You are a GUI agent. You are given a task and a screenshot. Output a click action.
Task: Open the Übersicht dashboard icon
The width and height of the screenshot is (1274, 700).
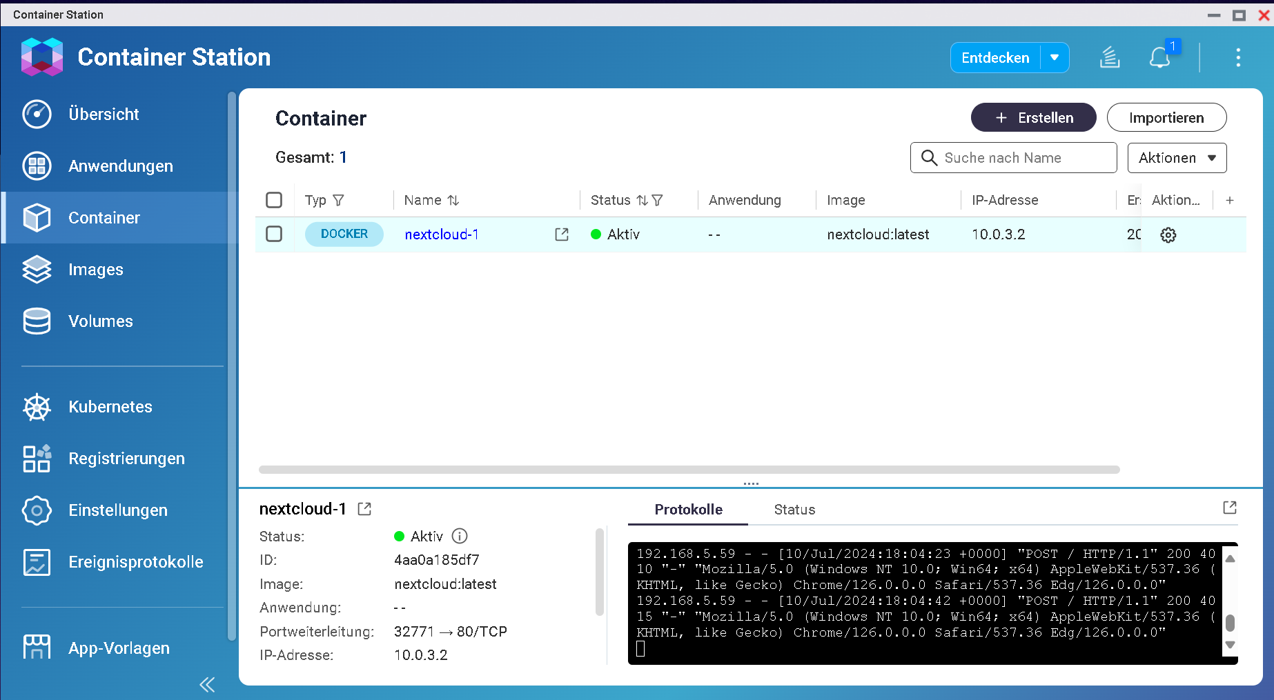37,114
